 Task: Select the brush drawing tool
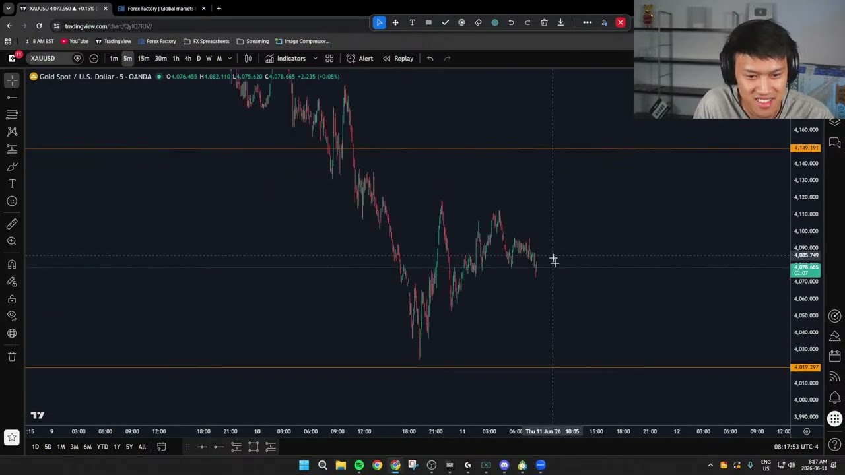pyautogui.click(x=12, y=166)
